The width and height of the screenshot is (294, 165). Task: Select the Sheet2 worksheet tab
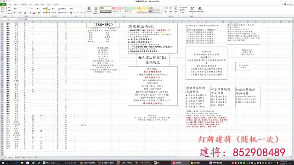click(17, 157)
